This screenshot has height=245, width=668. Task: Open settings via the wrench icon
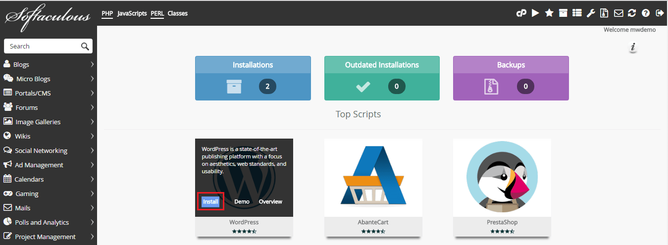click(591, 13)
